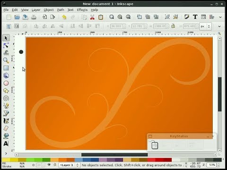Select the Node edit tool
This screenshot has height=170, width=227.
click(6, 45)
